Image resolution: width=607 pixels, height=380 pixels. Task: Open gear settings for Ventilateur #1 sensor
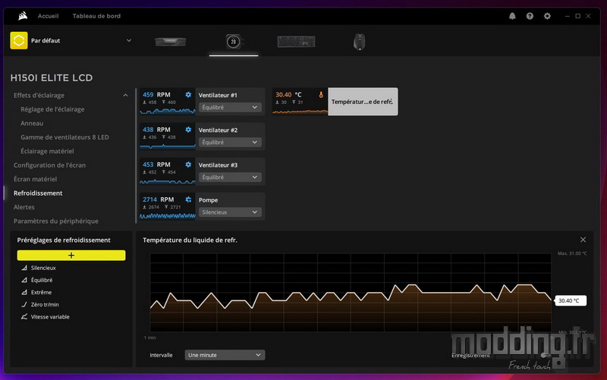pos(188,94)
